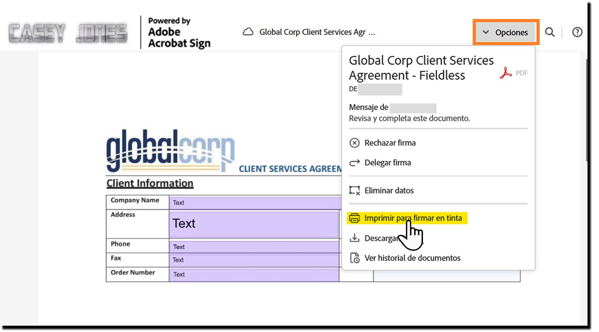
Task: Click the 'Revisa y completa este documento.' message
Action: (410, 118)
